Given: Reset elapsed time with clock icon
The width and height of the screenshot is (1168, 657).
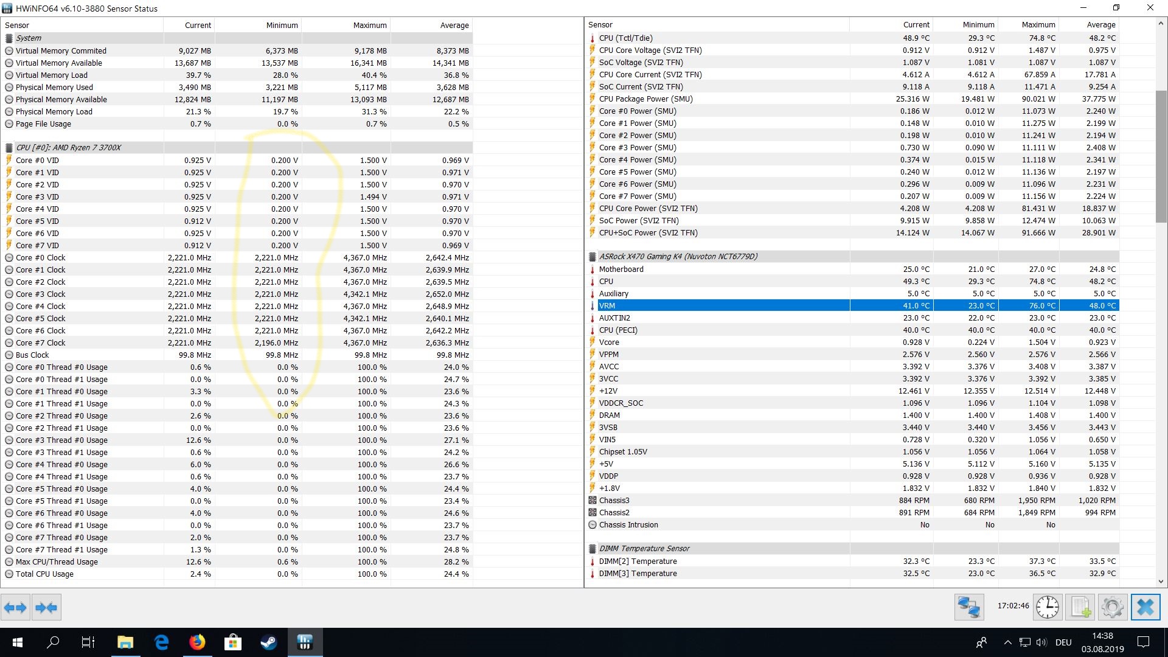Looking at the screenshot, I should pyautogui.click(x=1048, y=607).
